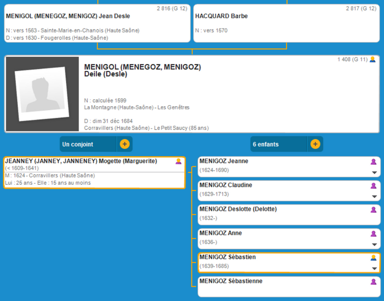Click purple person icon for Claudine
The image size is (384, 301).
click(x=373, y=186)
